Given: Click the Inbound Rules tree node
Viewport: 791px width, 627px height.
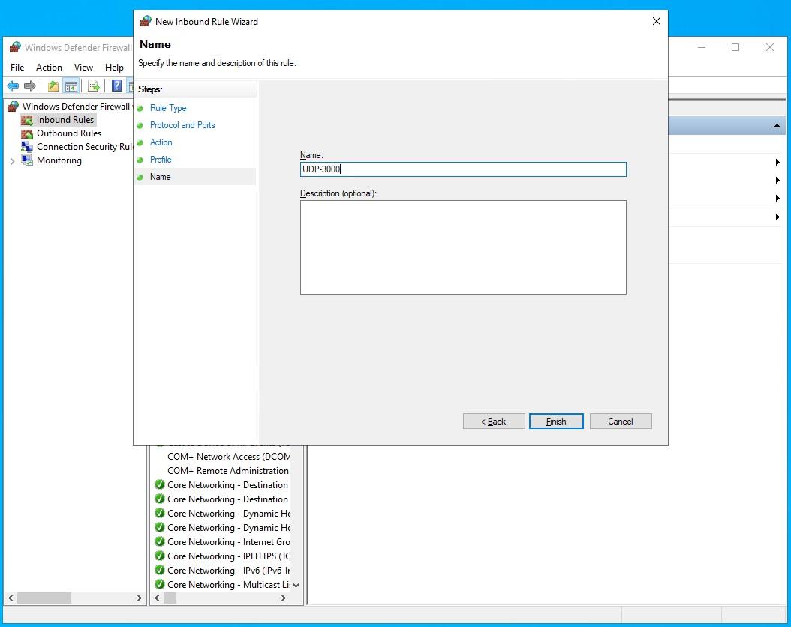Looking at the screenshot, I should 65,120.
